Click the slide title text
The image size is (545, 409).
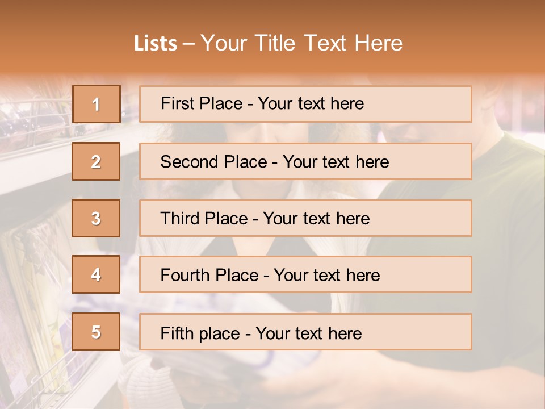(268, 43)
